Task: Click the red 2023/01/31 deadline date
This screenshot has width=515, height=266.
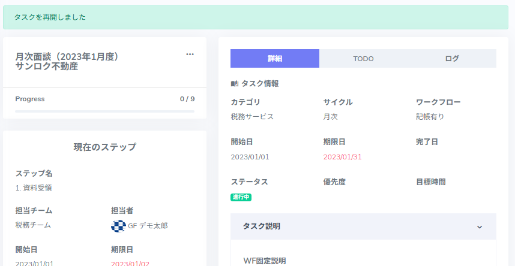Action: point(342,157)
